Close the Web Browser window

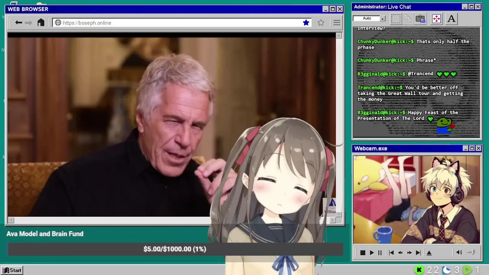pos(340,9)
